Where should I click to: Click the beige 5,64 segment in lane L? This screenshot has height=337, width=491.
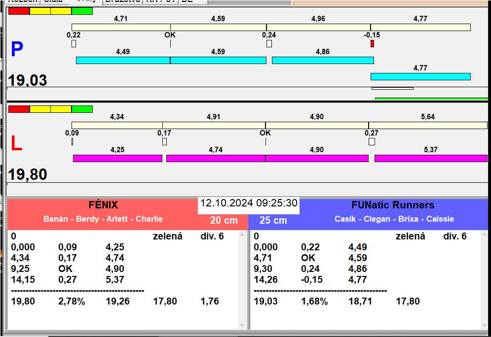[428, 125]
